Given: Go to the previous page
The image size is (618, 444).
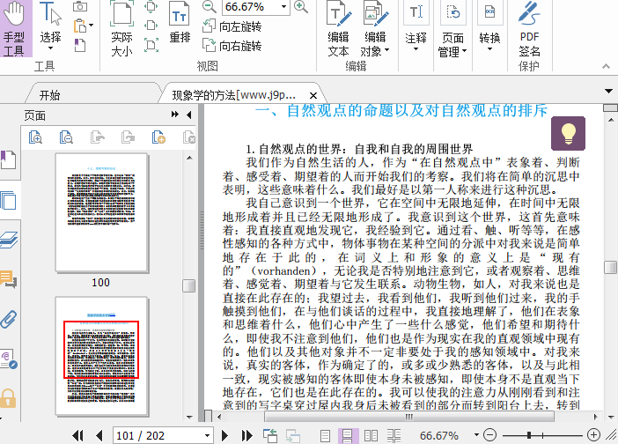Looking at the screenshot, I should (x=99, y=435).
